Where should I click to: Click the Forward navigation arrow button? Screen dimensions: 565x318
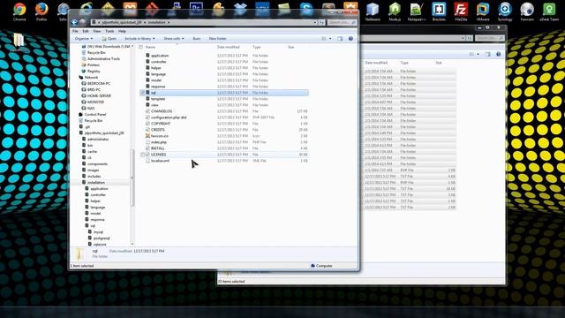coord(82,22)
